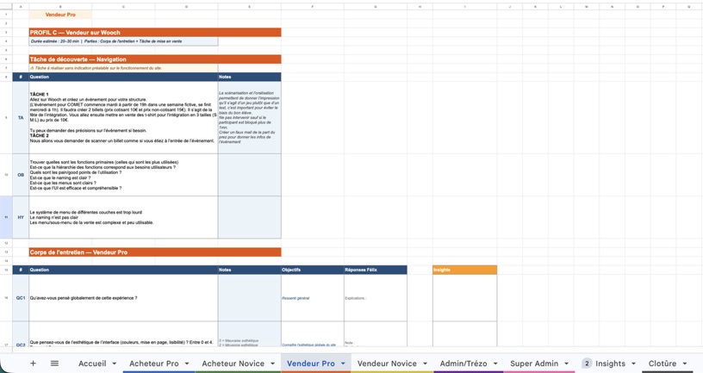Screen dimensions: 703x373
Task: Click the cell 'Le système de menu de différentes couches'
Action: [123, 217]
